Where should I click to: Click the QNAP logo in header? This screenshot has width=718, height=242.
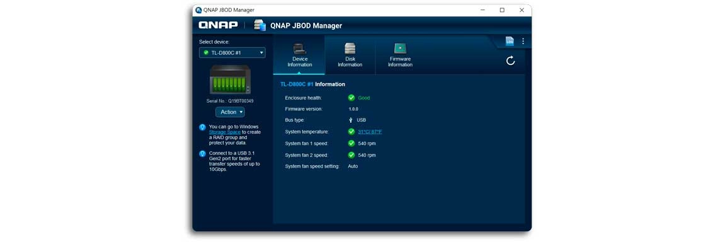tap(219, 25)
